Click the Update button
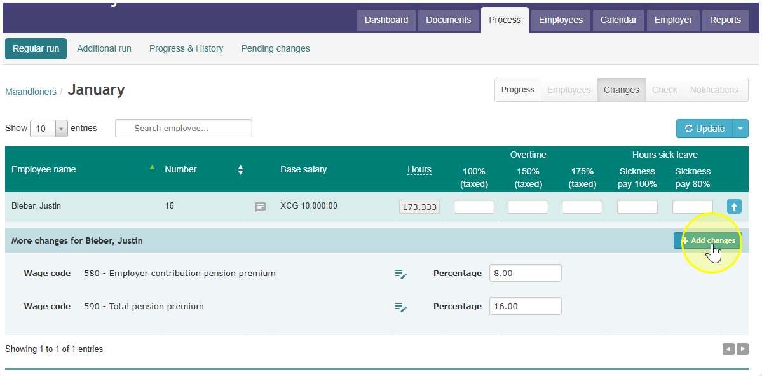 (704, 129)
